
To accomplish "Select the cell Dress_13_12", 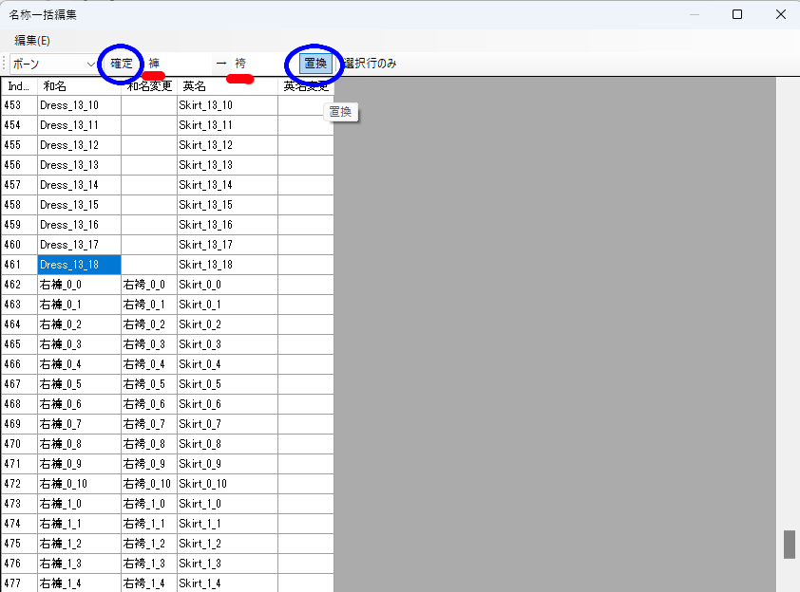I will [x=79, y=145].
